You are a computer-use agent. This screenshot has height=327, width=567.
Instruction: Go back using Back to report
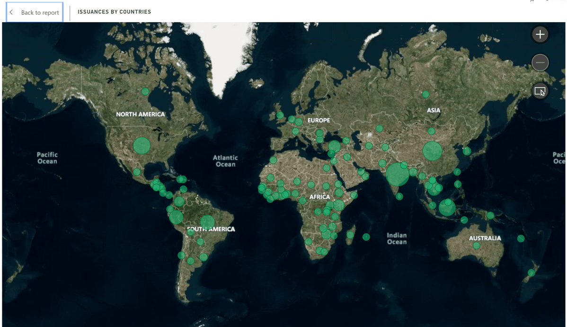pyautogui.click(x=35, y=12)
